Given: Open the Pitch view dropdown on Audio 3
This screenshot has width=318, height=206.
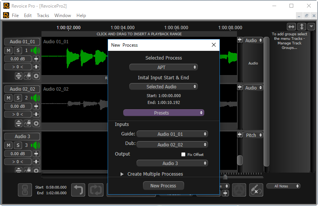Looking at the screenshot, I should [253, 135].
